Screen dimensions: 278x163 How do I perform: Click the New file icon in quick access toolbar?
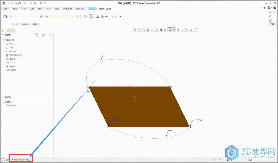tap(8, 3)
